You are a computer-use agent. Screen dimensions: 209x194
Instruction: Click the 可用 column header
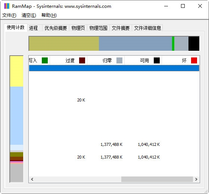(x=143, y=60)
